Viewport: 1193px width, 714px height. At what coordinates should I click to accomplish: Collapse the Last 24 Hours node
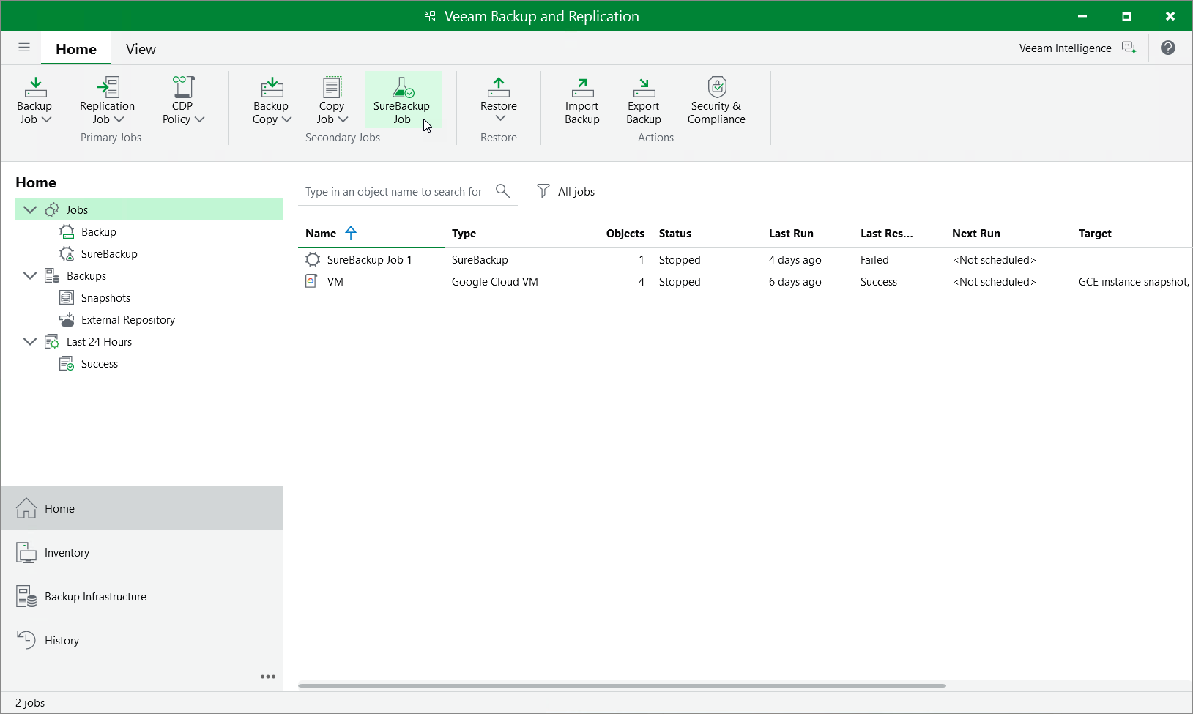click(x=29, y=341)
